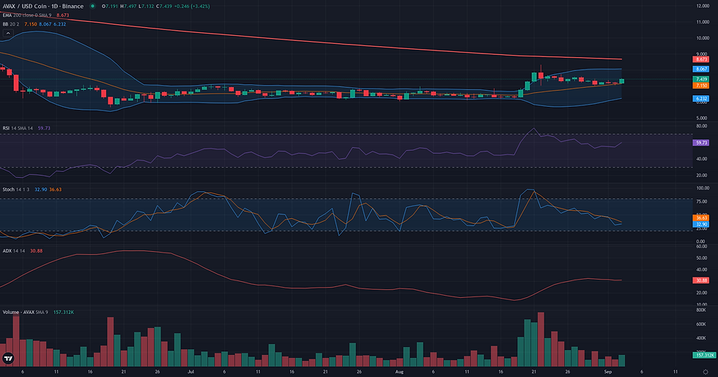The height and width of the screenshot is (377, 718).
Task: Click the 12.000 price scale value
Action: (x=703, y=6)
